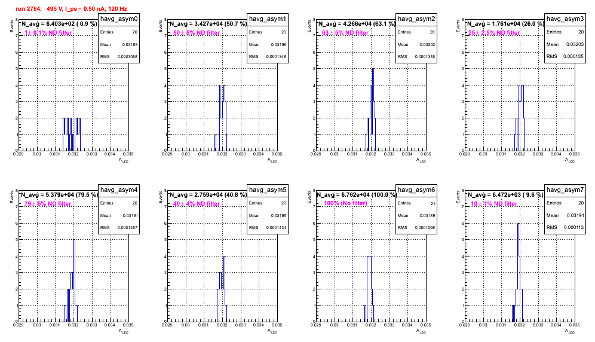The width and height of the screenshot is (595, 342).
Task: Click the Mean value 0.03188
Action: [130, 44]
